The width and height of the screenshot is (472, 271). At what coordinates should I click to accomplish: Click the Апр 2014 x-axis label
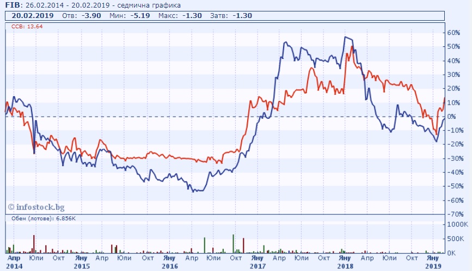click(14, 262)
